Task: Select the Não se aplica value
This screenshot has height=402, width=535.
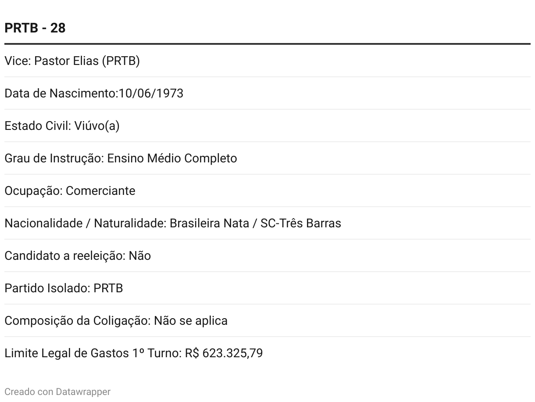Action: point(190,321)
